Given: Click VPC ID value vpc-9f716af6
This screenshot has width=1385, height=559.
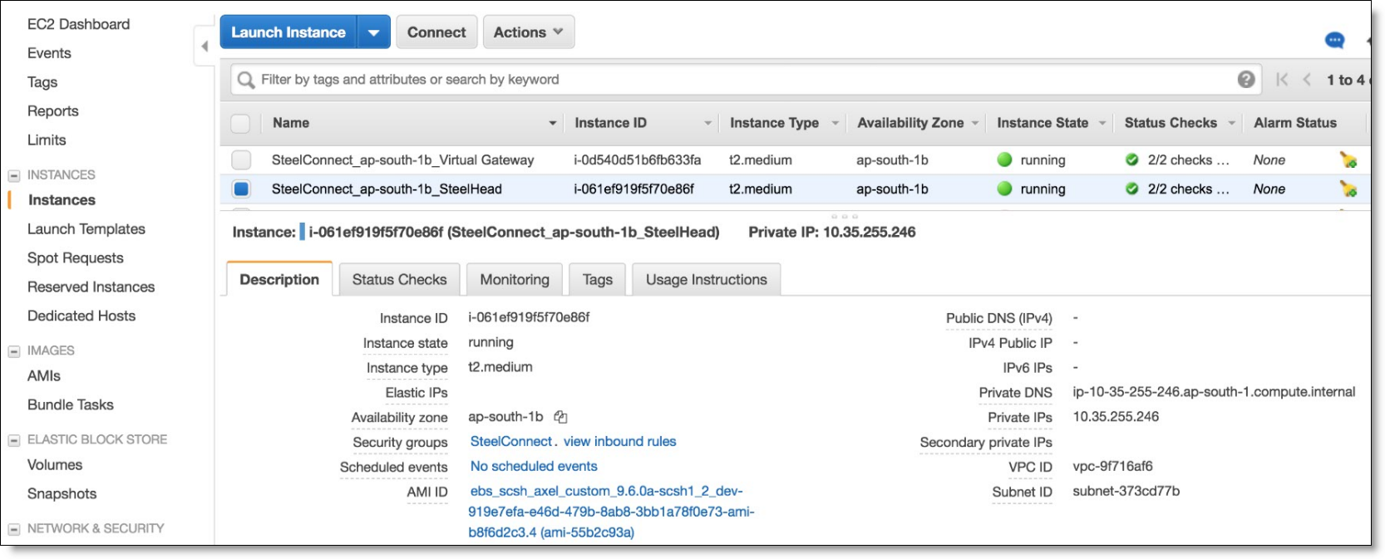Looking at the screenshot, I should click(x=1112, y=466).
